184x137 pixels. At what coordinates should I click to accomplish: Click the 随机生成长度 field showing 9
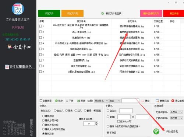(89, 123)
